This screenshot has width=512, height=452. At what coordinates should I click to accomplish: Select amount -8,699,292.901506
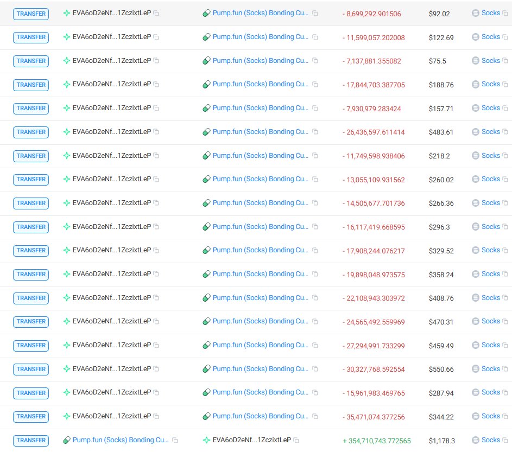[x=371, y=14]
